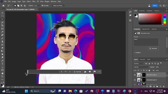Open the Layer menu
The width and height of the screenshot is (168, 94).
coord(19,2)
